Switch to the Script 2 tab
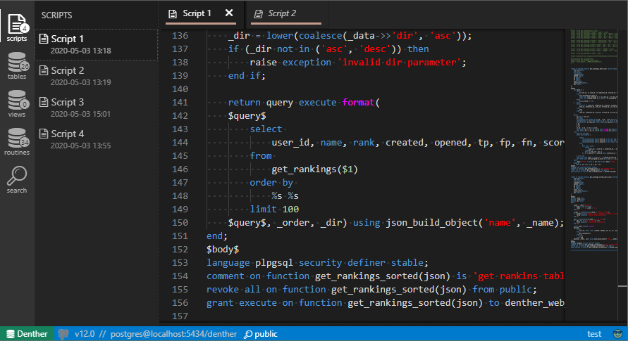Viewport: 628px width, 341px height. pos(282,13)
